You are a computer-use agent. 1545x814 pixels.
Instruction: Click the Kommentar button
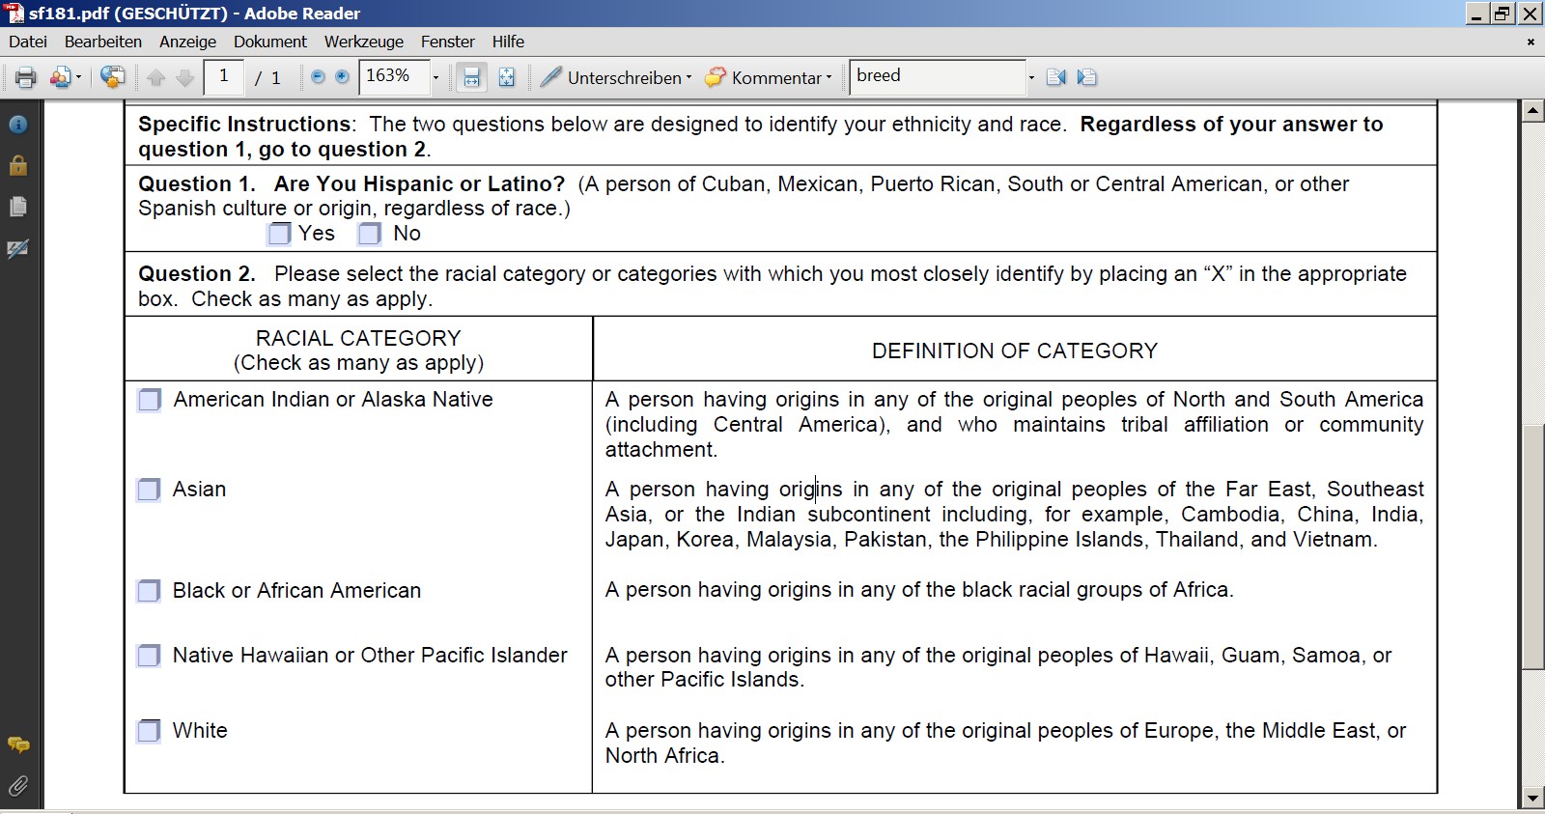click(x=767, y=77)
